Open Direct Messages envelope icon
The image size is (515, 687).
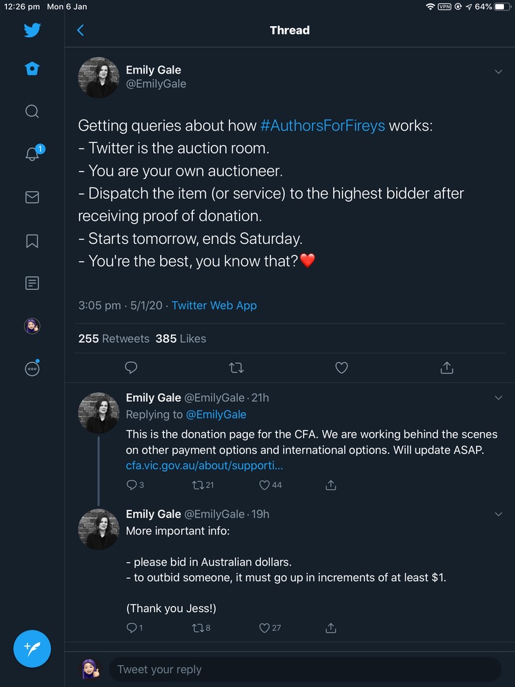[32, 197]
